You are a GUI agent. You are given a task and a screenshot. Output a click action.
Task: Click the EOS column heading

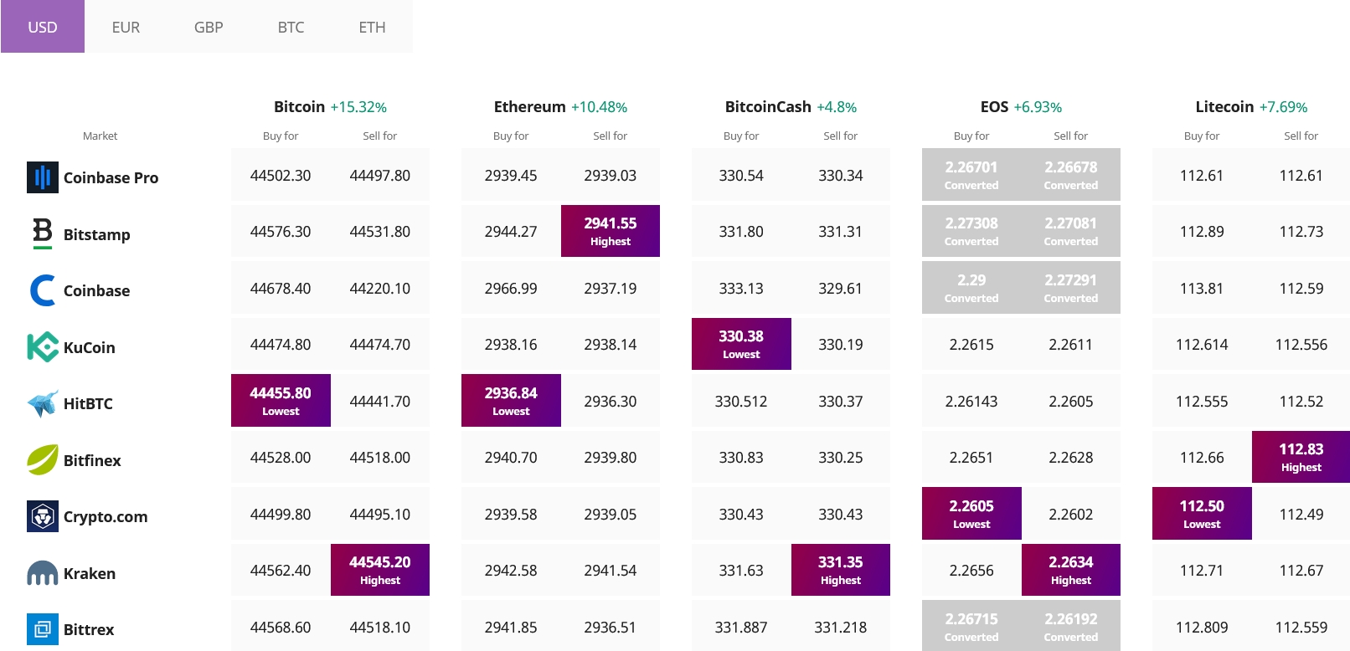pos(994,106)
